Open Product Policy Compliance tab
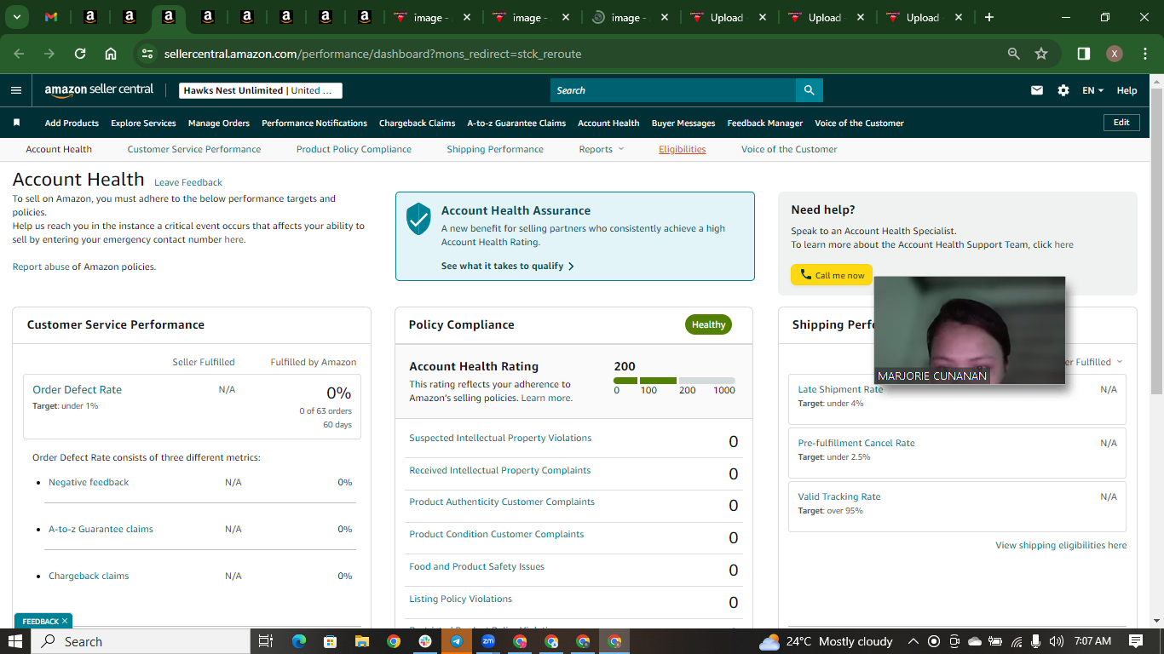This screenshot has width=1164, height=654. tap(354, 149)
